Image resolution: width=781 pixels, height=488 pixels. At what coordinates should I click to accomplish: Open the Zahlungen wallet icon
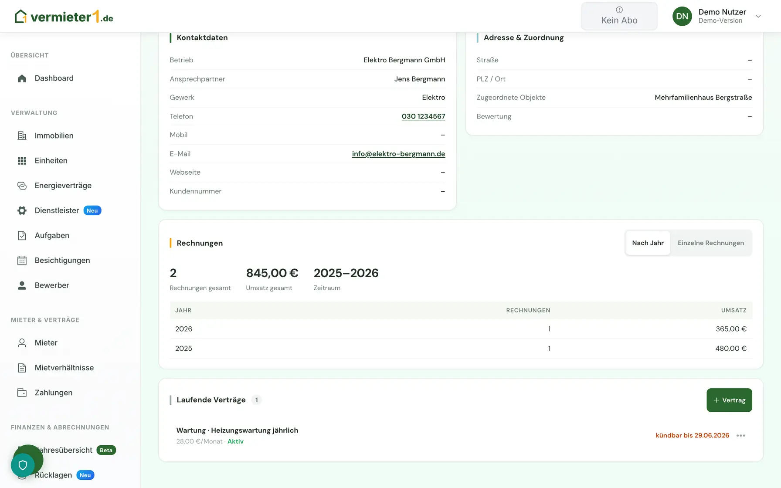pyautogui.click(x=22, y=393)
